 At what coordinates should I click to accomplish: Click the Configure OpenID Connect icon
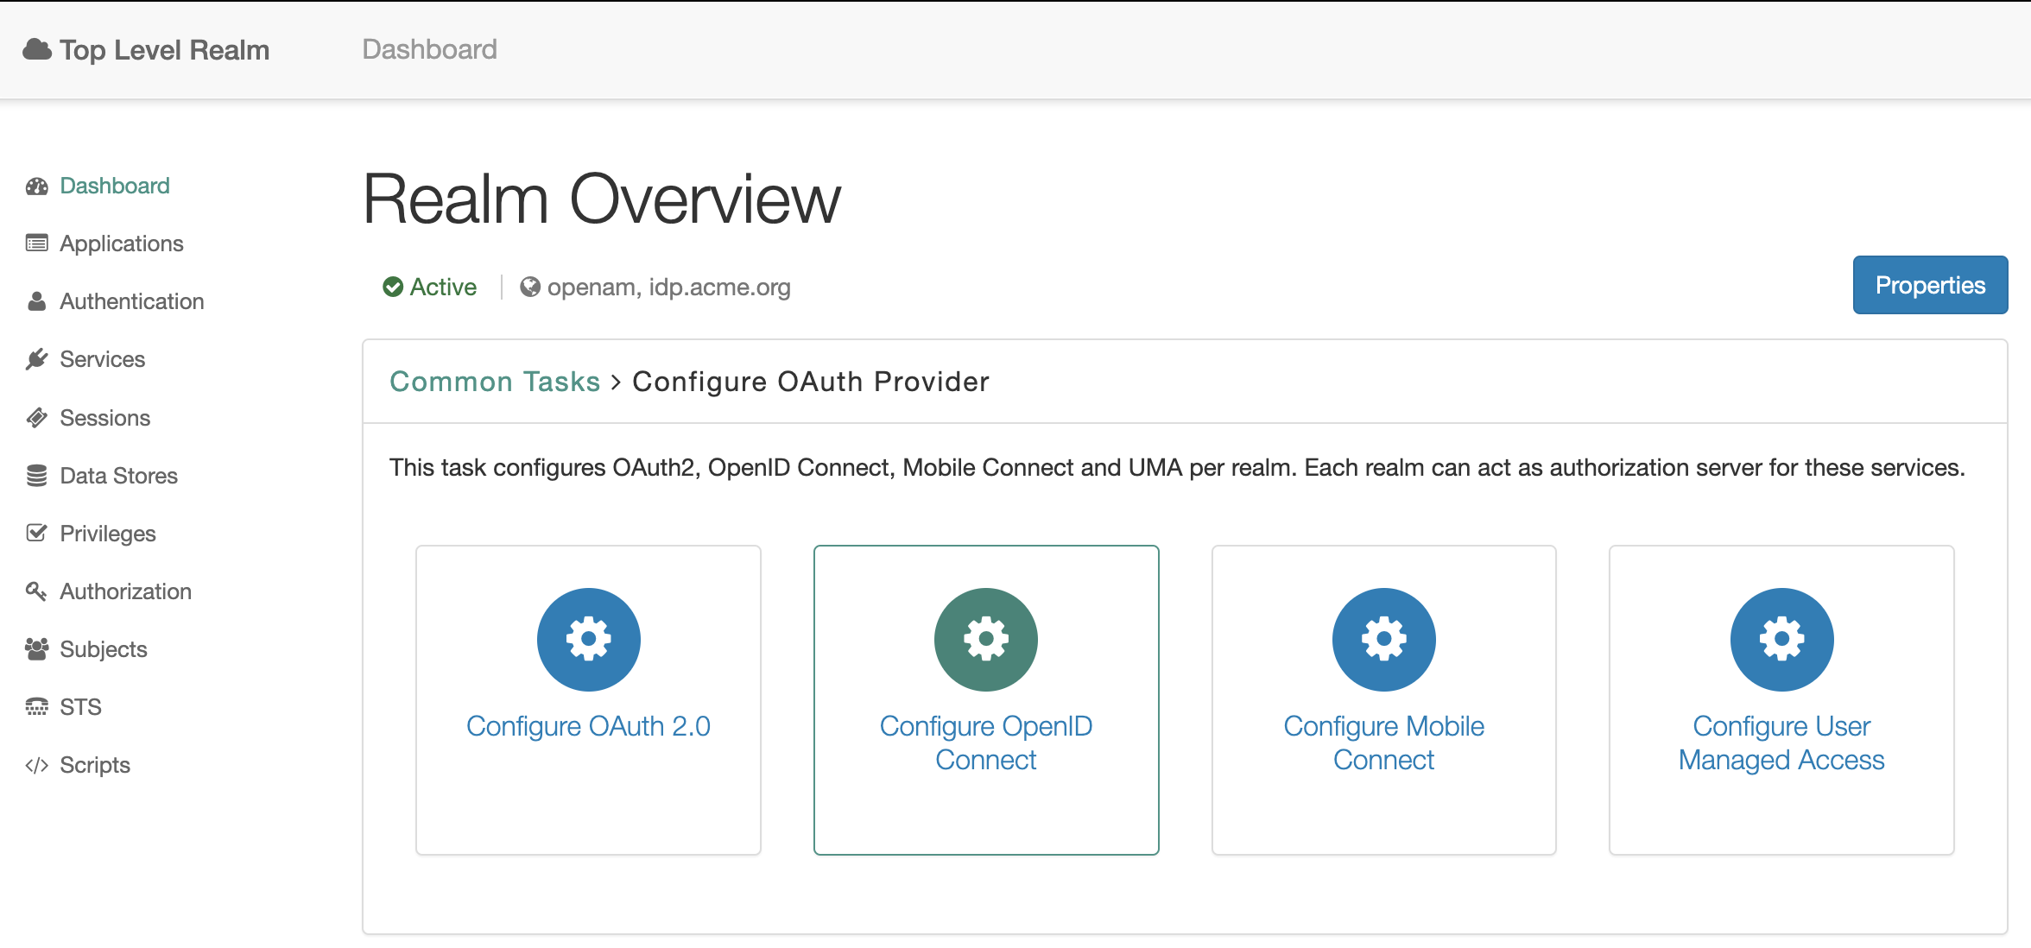[x=986, y=640]
